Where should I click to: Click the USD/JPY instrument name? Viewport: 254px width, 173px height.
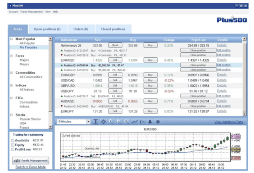[x=67, y=91]
